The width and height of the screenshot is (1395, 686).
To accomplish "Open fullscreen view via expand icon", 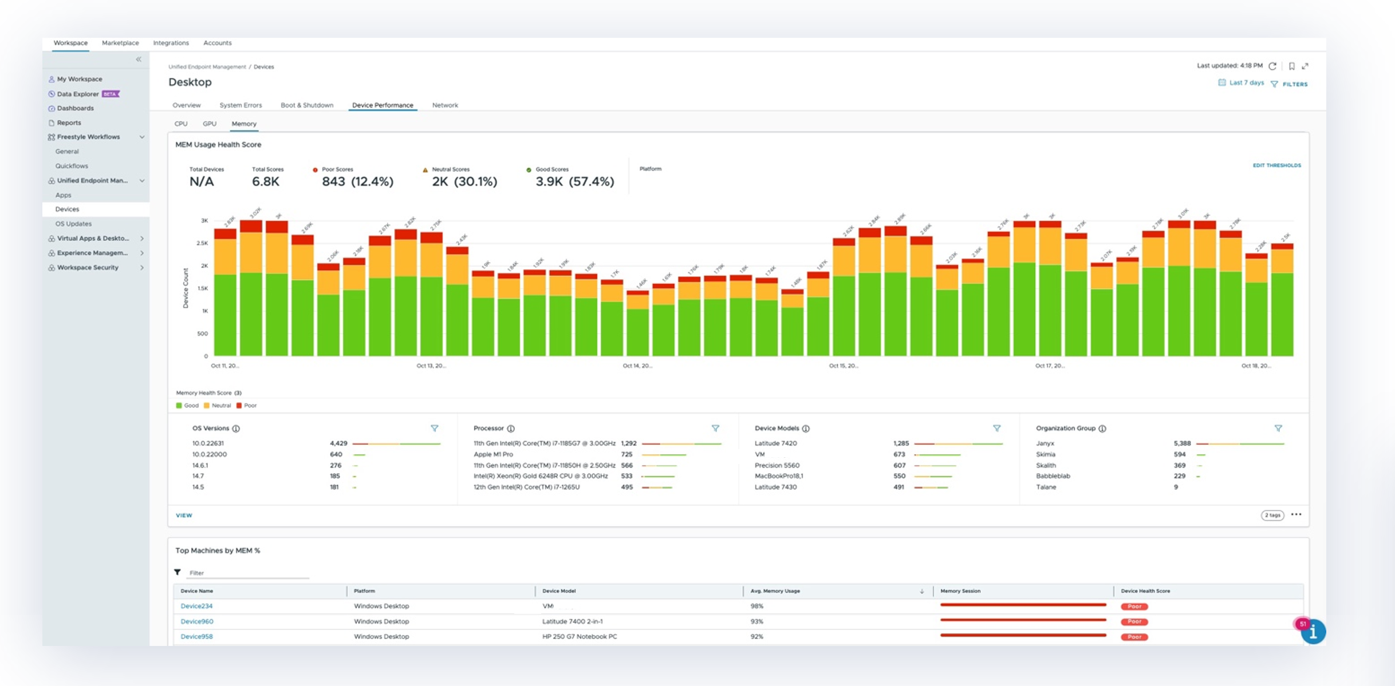I will pyautogui.click(x=1306, y=66).
